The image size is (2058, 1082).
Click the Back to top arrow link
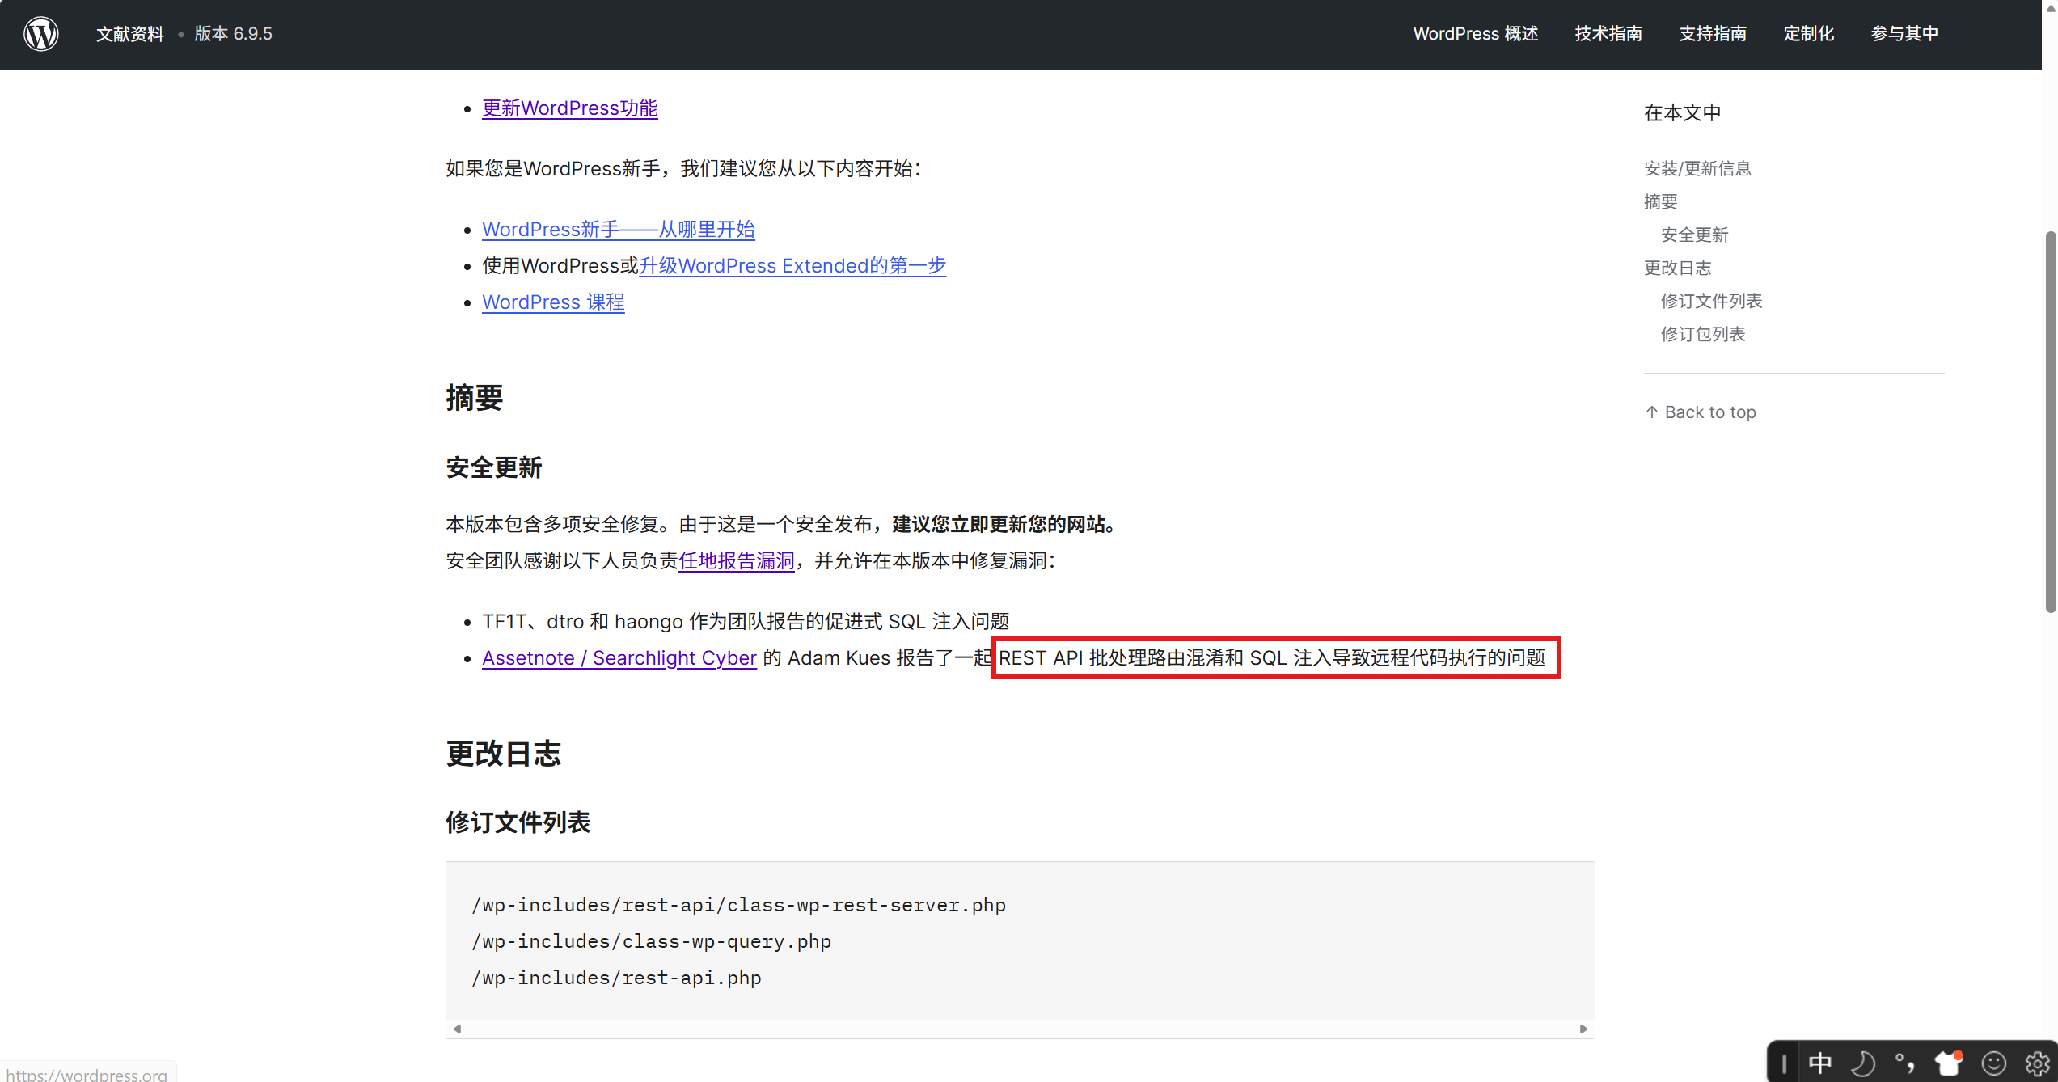tap(1701, 412)
